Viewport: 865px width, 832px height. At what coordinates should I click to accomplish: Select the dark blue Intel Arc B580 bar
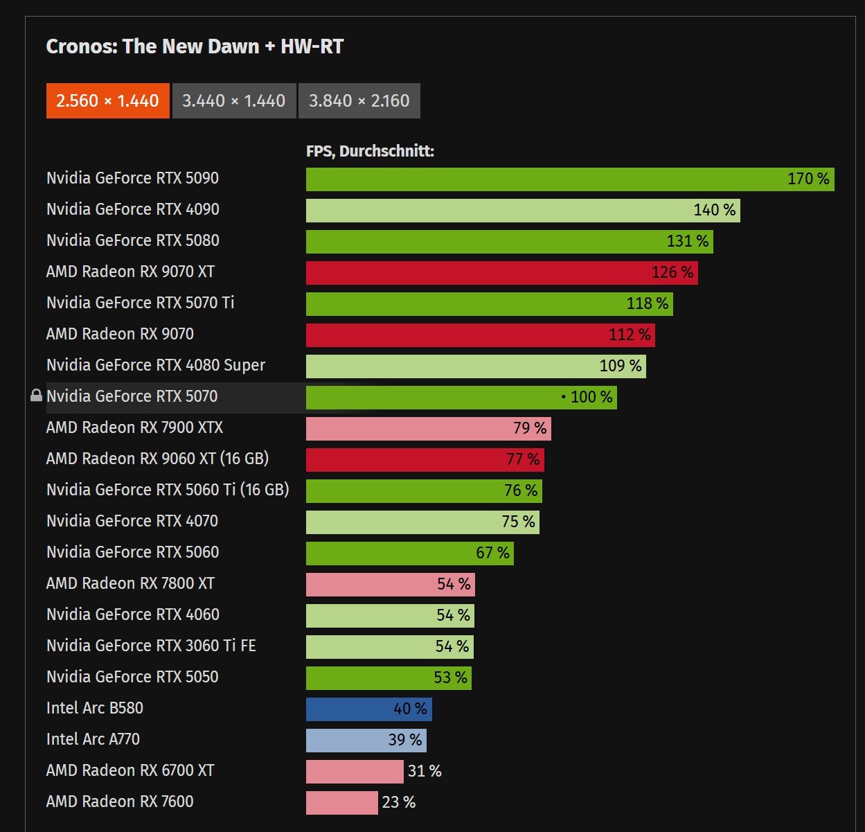point(368,709)
